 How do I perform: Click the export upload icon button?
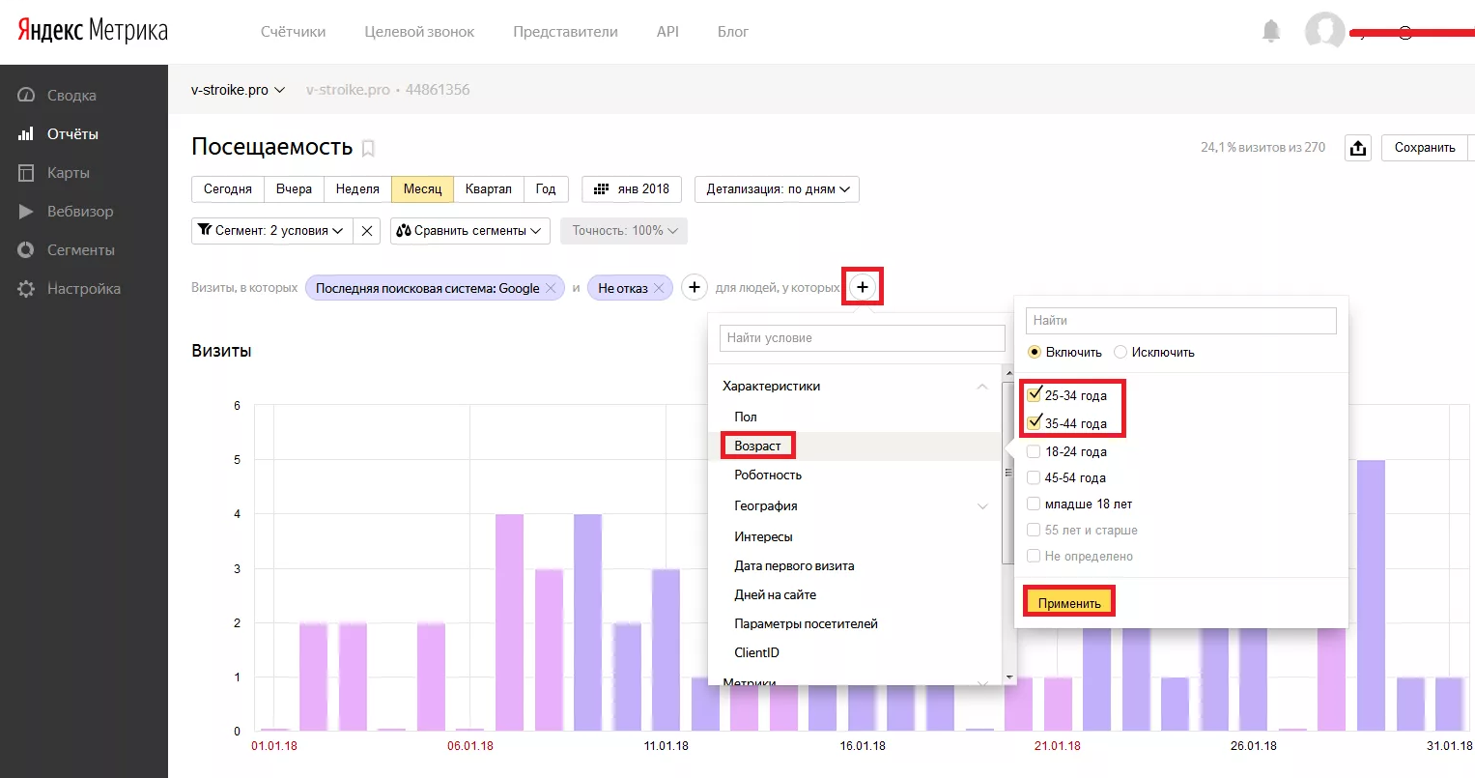tap(1358, 148)
